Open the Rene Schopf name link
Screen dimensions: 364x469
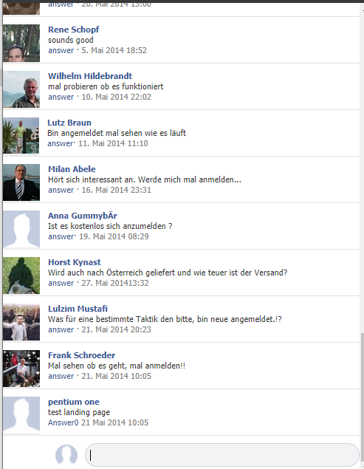74,30
